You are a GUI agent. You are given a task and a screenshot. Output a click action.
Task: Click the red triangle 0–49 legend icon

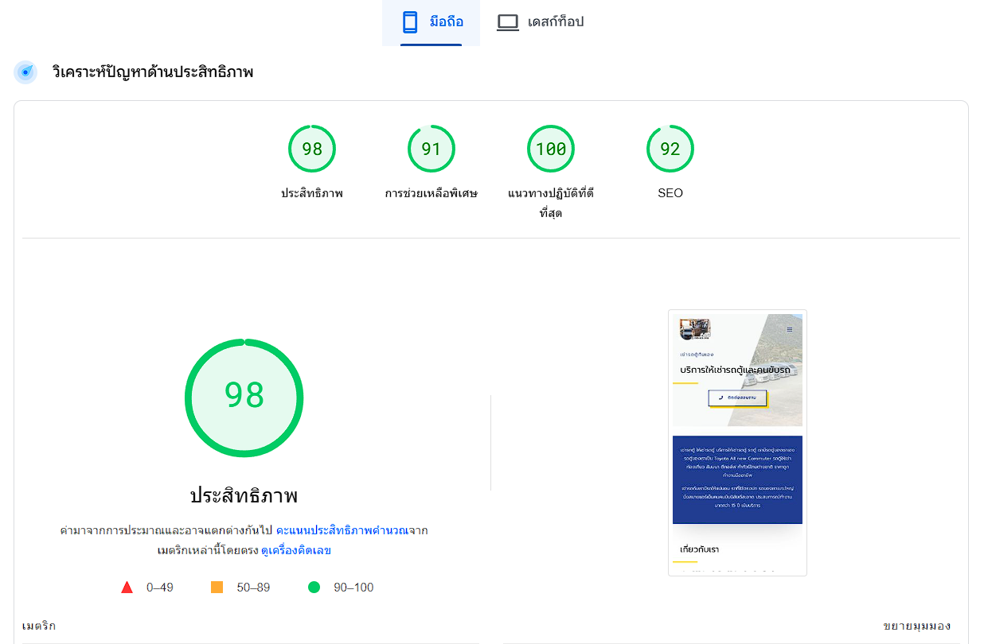click(127, 588)
